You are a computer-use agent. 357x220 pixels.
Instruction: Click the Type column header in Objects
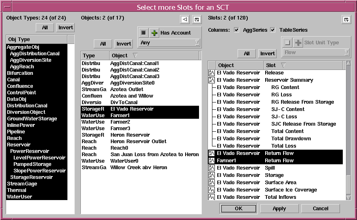(95, 56)
